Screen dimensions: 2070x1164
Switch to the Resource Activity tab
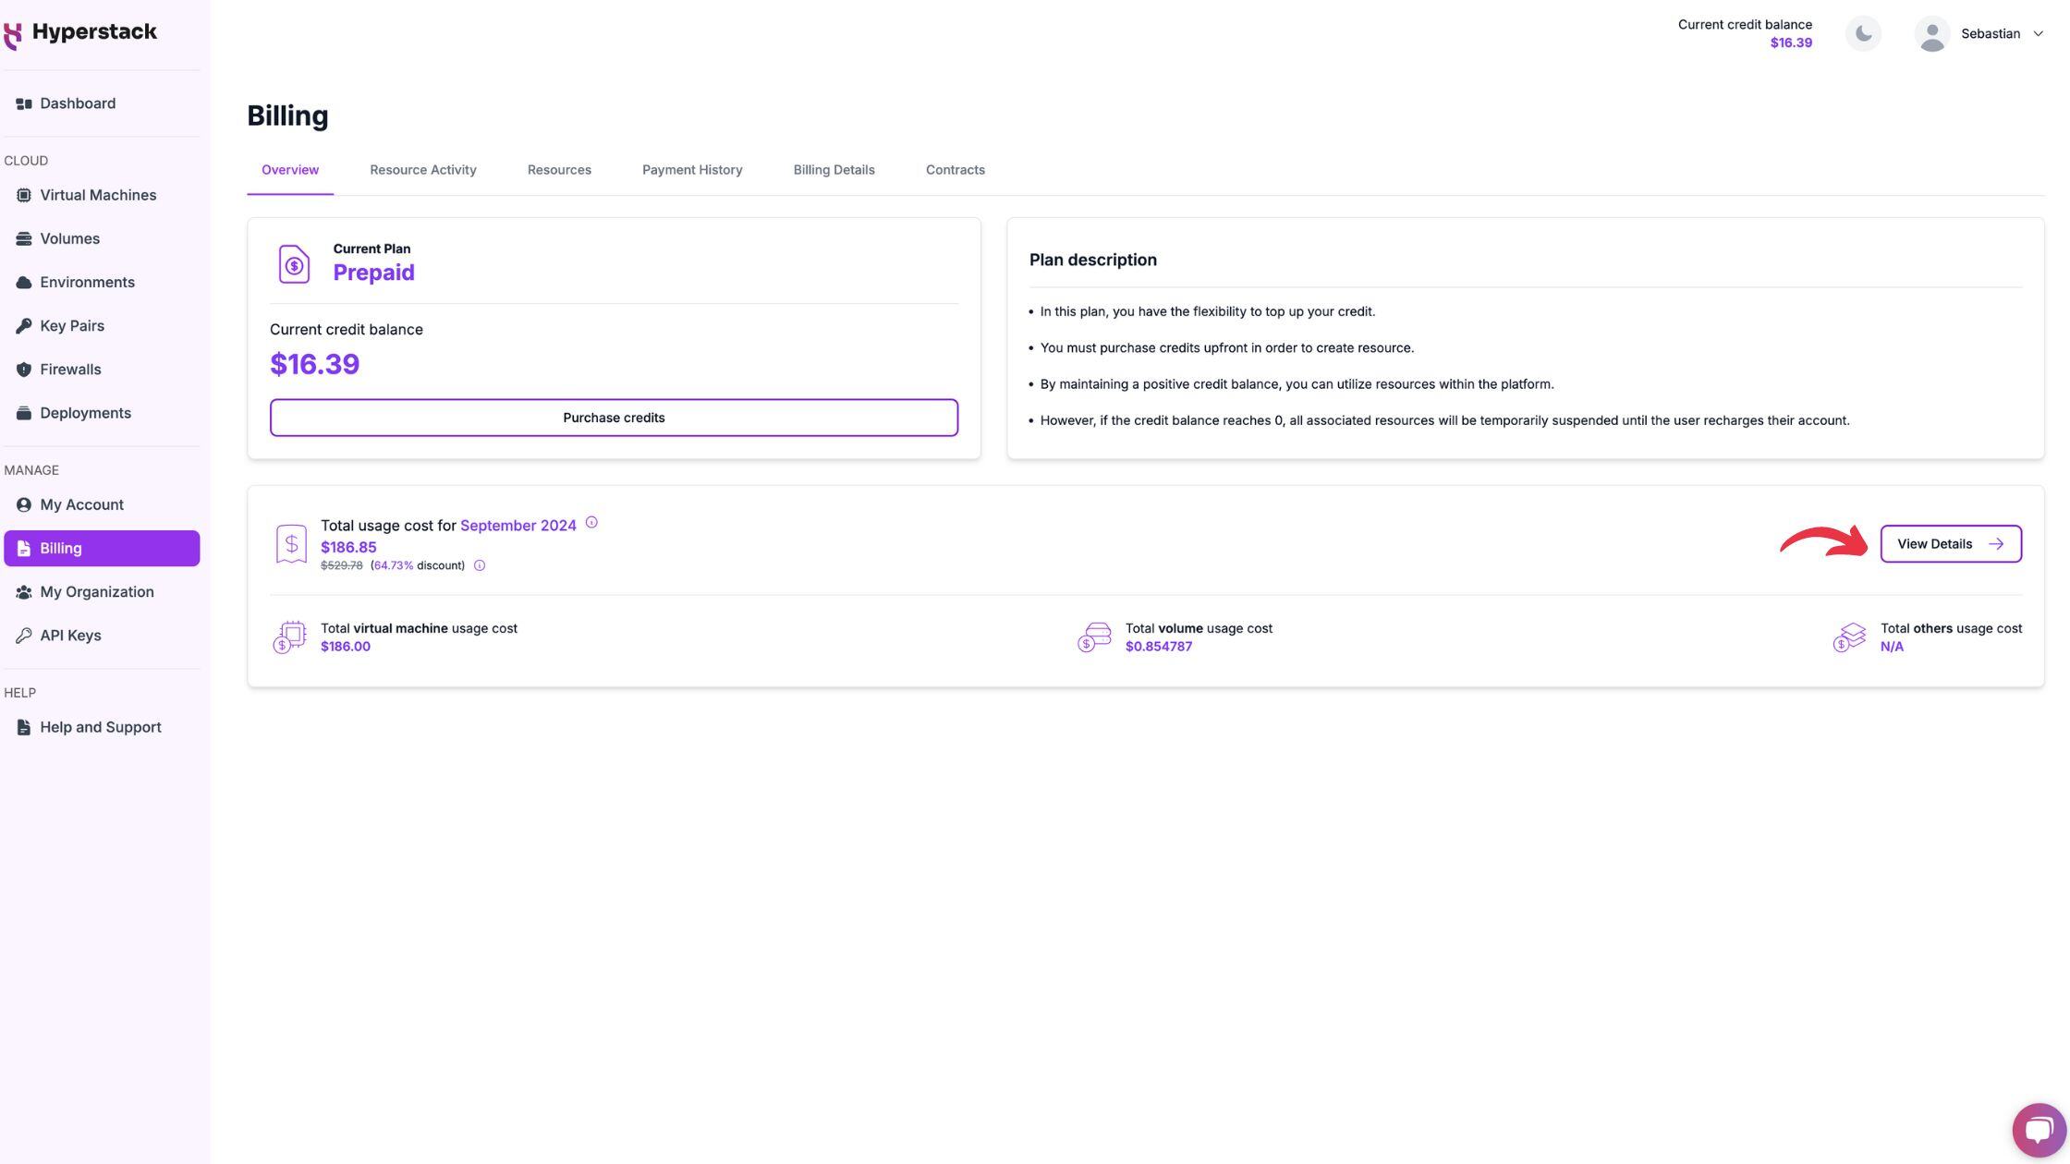[x=423, y=170]
